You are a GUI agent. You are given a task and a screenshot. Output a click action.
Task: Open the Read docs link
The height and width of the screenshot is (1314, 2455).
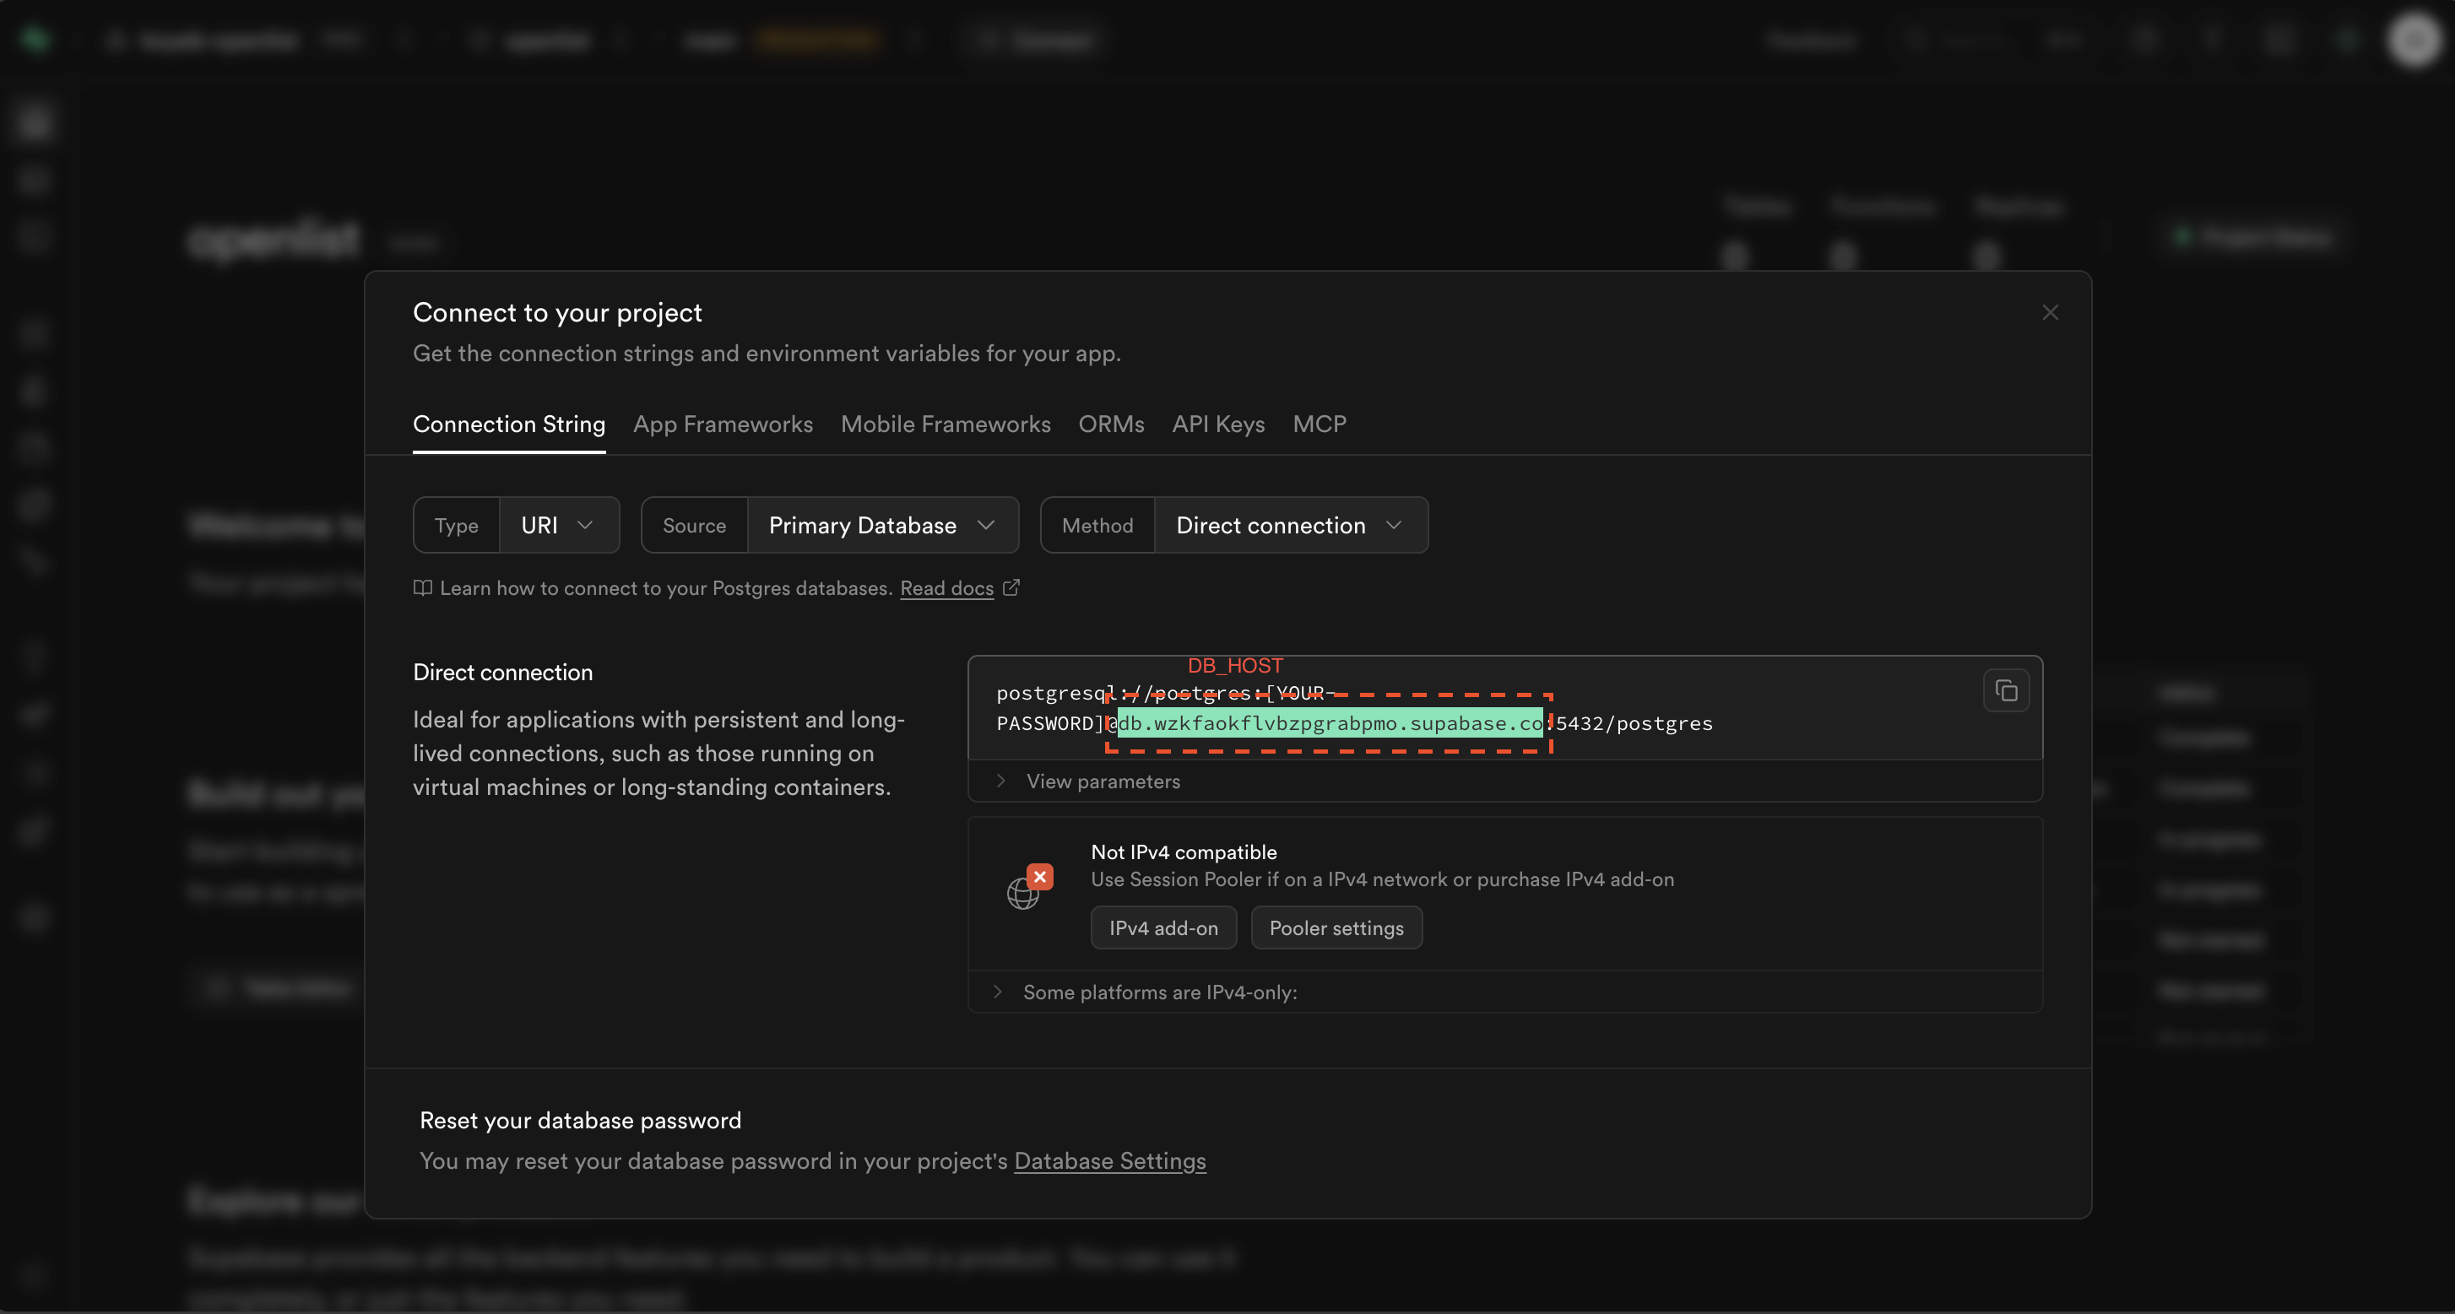[946, 588]
